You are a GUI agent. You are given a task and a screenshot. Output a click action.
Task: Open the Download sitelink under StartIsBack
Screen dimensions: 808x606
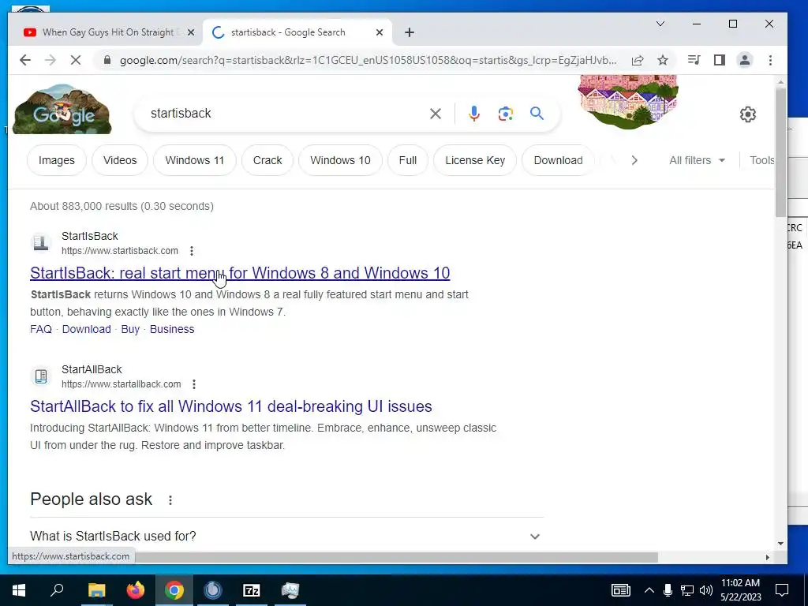(x=87, y=329)
